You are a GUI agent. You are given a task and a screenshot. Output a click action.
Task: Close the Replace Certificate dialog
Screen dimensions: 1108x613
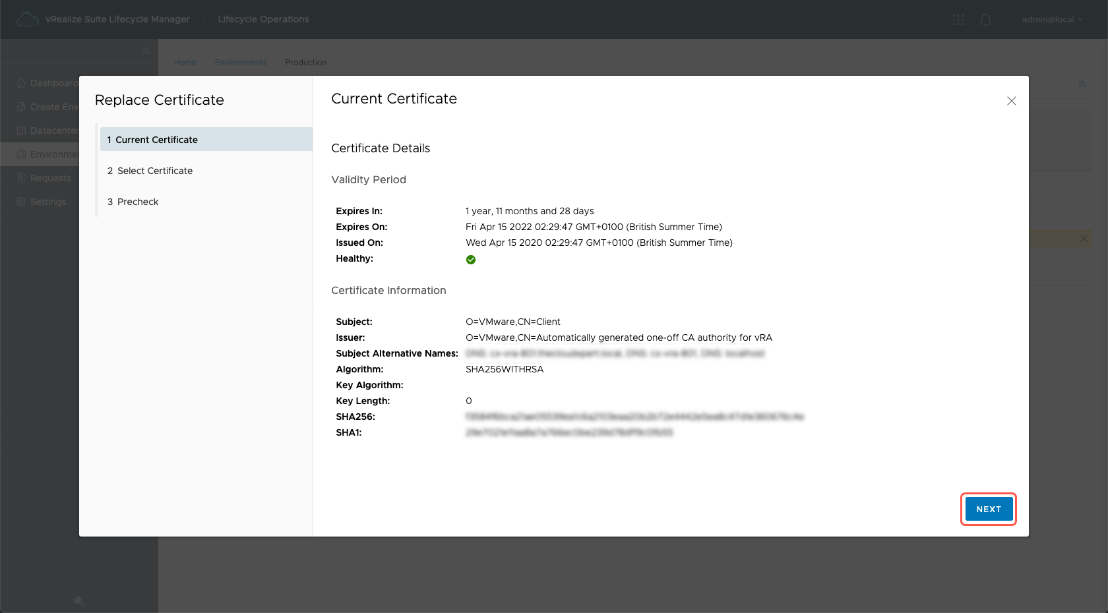[x=1011, y=101]
